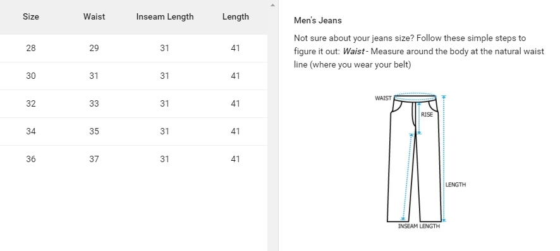The width and height of the screenshot is (560, 251).
Task: Click the scrollbar up arrow
Action: click(x=272, y=5)
